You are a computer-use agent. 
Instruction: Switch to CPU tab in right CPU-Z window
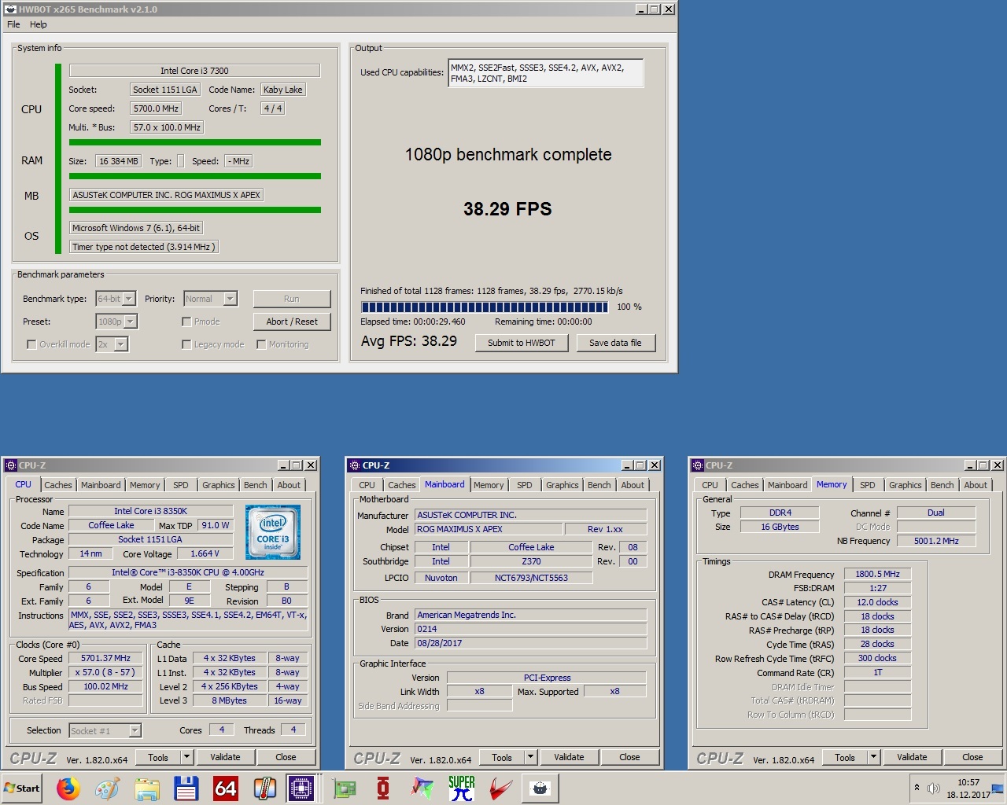710,485
